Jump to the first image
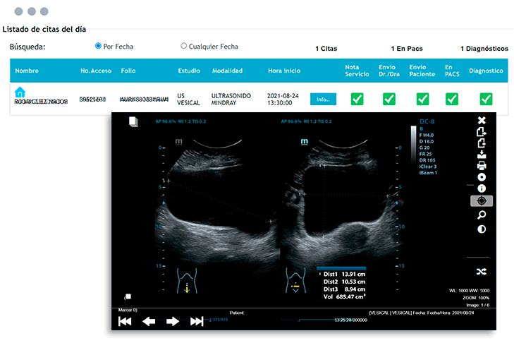The image size is (514, 343). [x=125, y=321]
